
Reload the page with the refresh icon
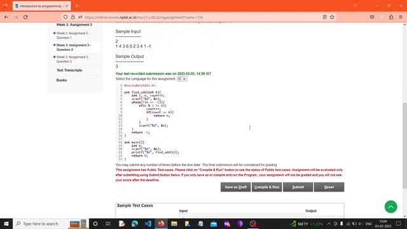click(x=25, y=17)
